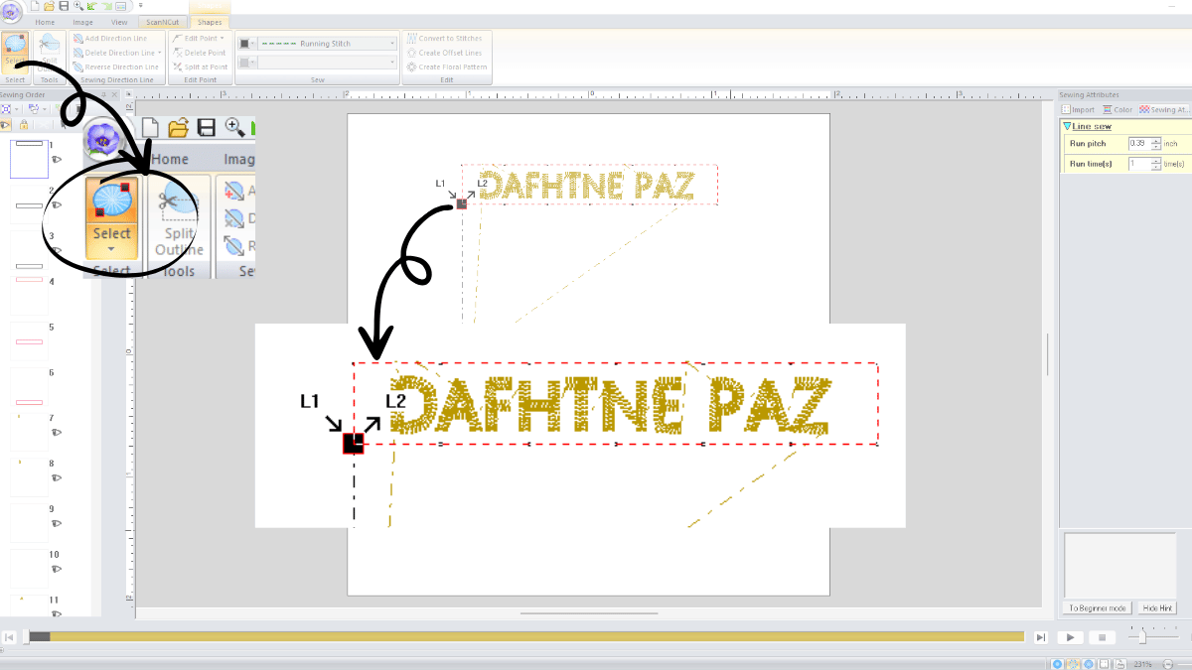Open the Edit Point dropdown menu
This screenshot has height=670, width=1192.
tap(222, 38)
